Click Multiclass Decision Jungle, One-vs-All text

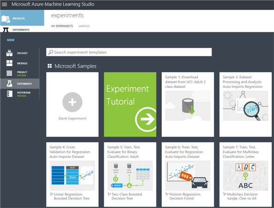[x=242, y=196]
